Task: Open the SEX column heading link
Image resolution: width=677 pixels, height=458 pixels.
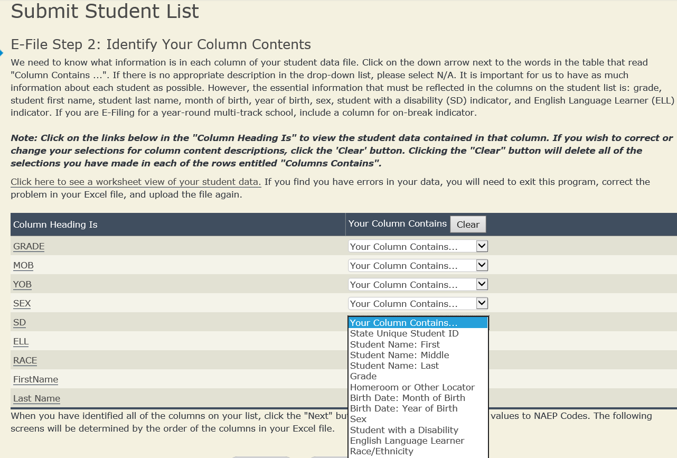Action: [22, 304]
